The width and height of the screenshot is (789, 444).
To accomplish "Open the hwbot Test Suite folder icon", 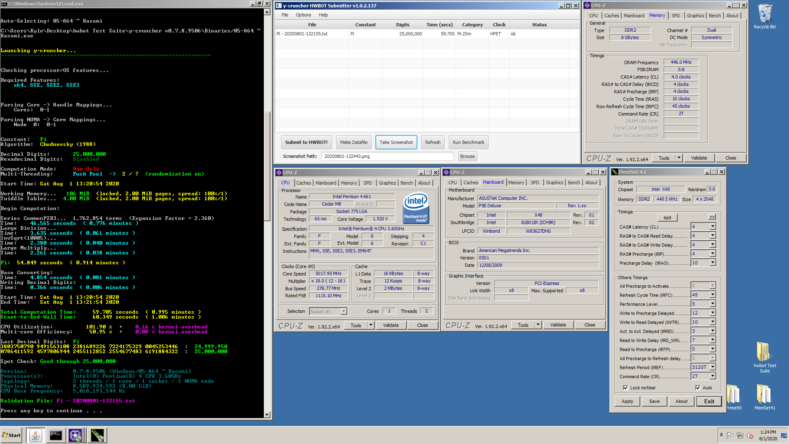I will click(x=764, y=357).
